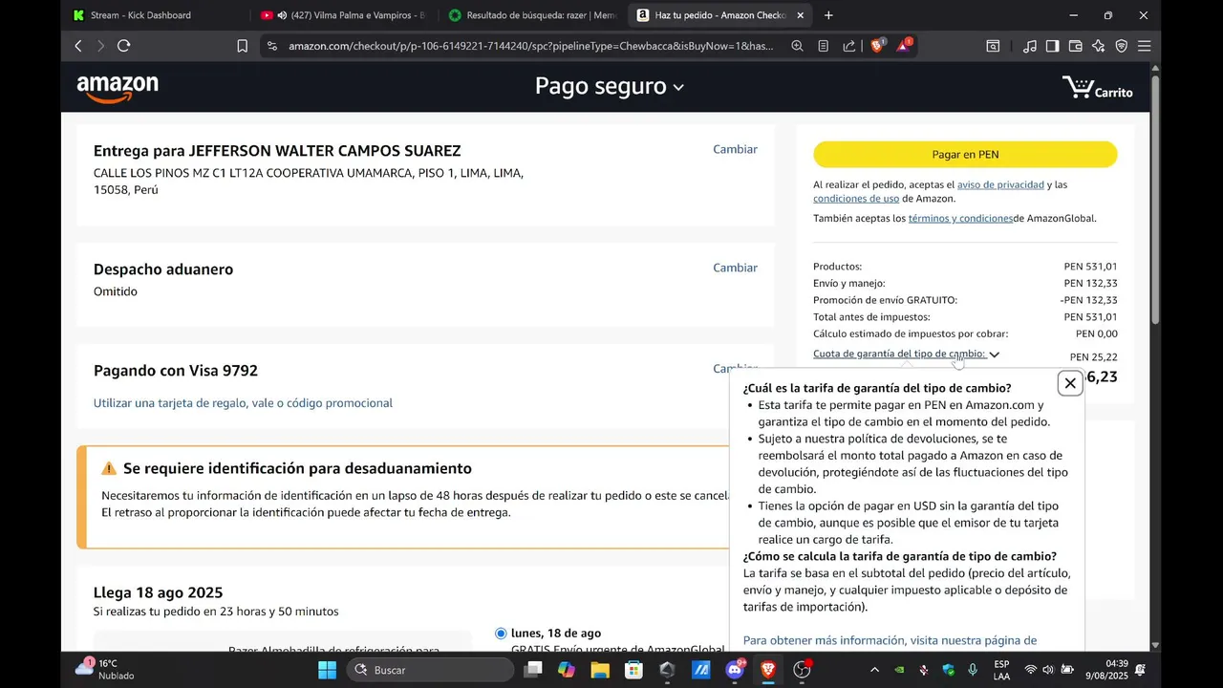Screen dimensions: 1223x688
Task: Open a new browser tab
Action: (828, 15)
